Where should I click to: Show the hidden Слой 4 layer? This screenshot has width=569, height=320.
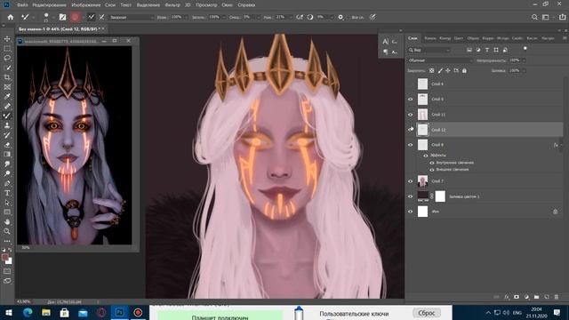pos(411,84)
